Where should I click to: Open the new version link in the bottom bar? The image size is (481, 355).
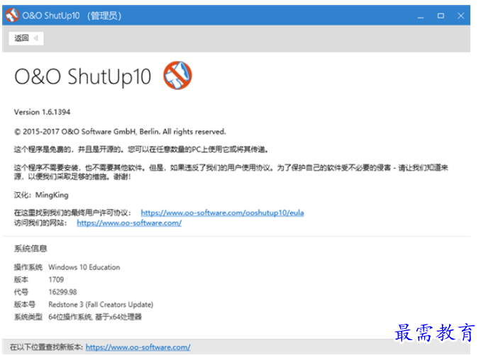(138, 347)
